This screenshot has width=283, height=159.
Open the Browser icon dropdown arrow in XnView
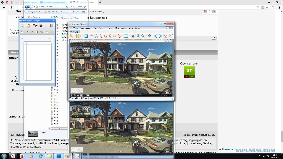(75, 36)
